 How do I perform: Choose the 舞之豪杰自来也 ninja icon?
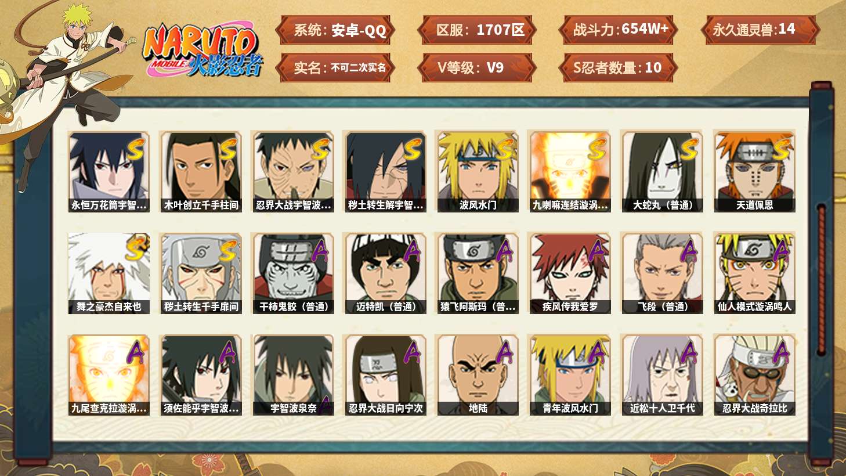[109, 273]
